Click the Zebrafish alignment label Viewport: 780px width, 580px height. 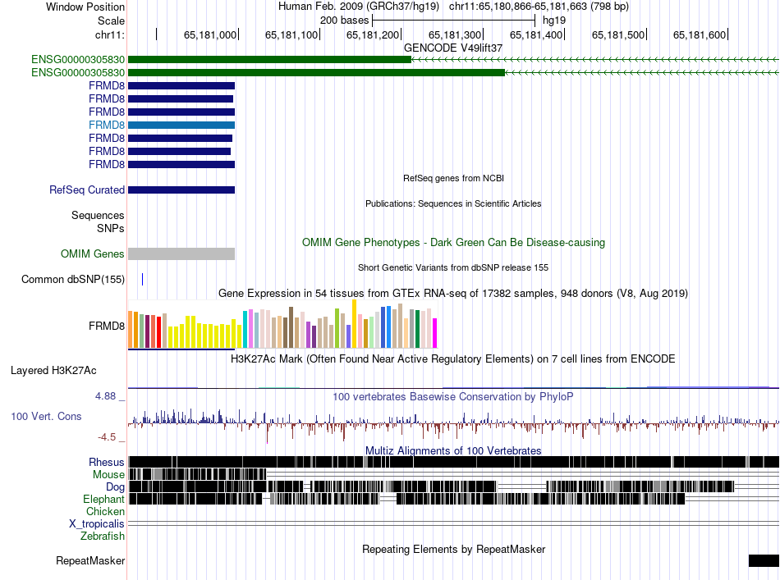point(103,537)
